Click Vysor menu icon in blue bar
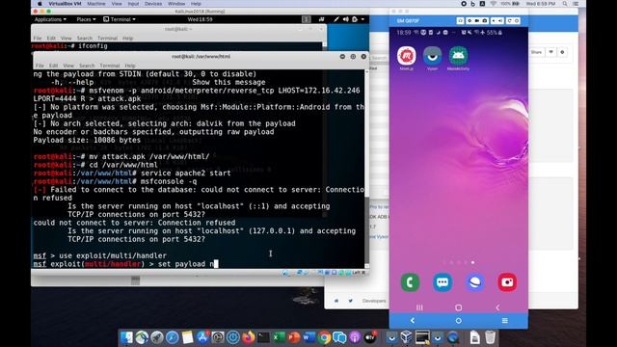The width and height of the screenshot is (617, 347). [x=505, y=321]
